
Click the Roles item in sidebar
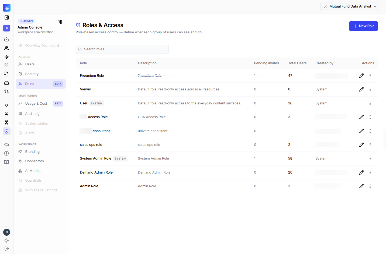point(41,84)
